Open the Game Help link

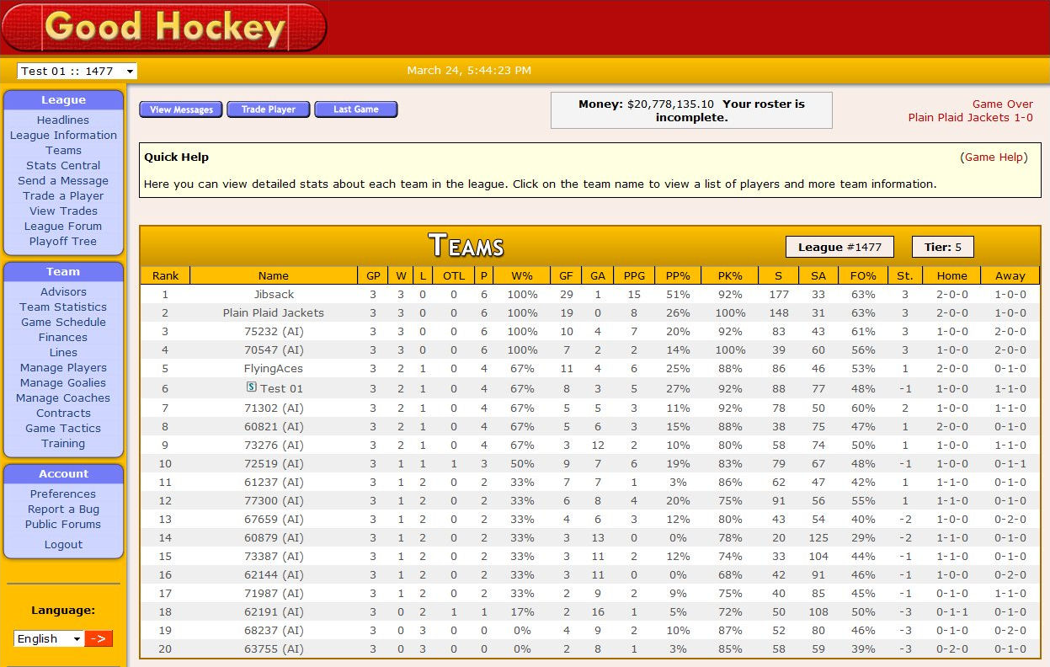[994, 157]
